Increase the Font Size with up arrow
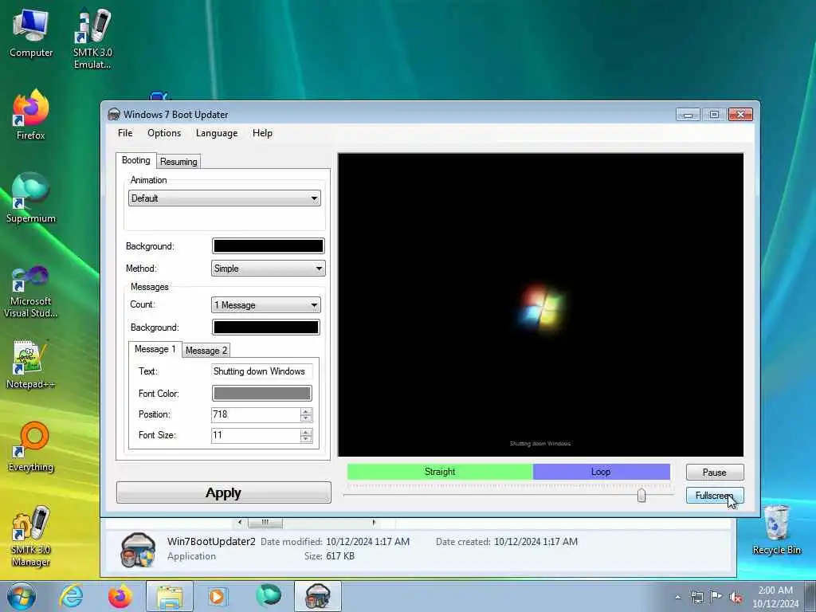 [306, 432]
